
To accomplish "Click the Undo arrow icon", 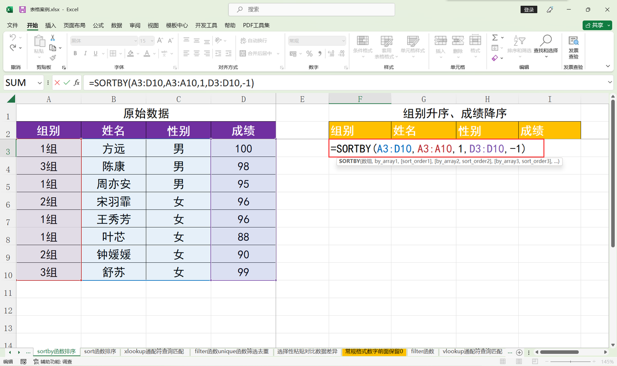I will coord(12,38).
